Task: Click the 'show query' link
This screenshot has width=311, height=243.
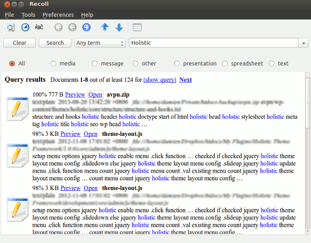Action: 160,80
